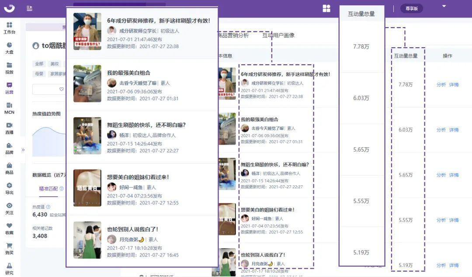Image resolution: width=472 pixels, height=277 pixels.
Task: Open the 我的最强美白组合 note thumbnail in popup
Action: [87, 83]
